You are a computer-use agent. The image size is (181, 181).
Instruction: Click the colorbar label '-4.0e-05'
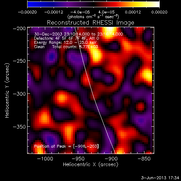80,12
